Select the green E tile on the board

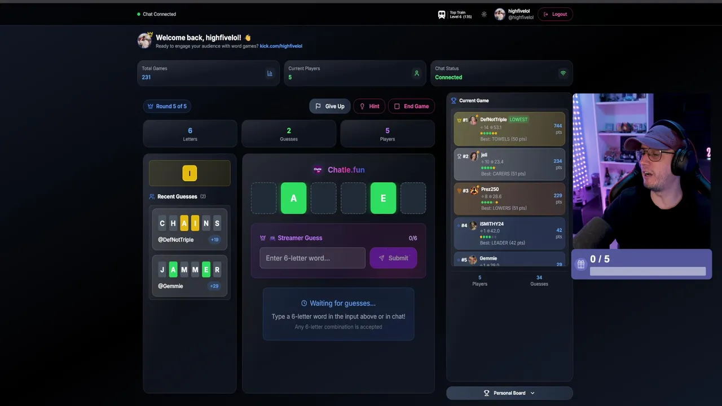pos(384,198)
